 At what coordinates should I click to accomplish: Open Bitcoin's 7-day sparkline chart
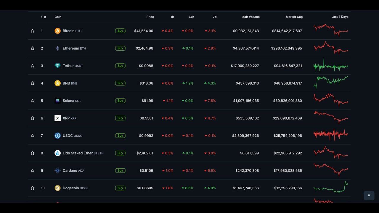331,30
